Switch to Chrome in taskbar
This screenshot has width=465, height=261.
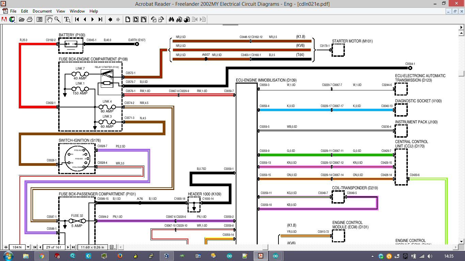coord(42,256)
